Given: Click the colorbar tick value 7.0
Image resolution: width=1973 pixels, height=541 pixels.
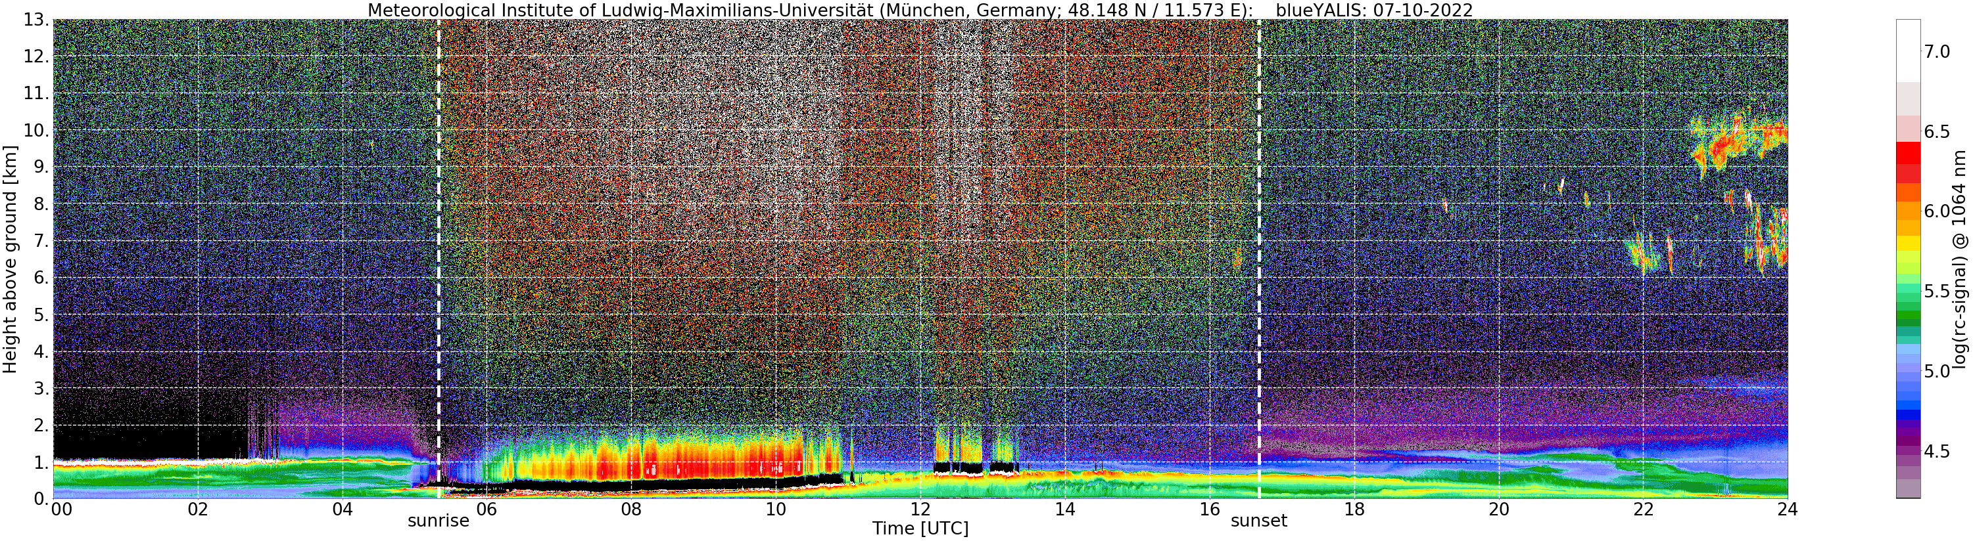Looking at the screenshot, I should click(1937, 52).
